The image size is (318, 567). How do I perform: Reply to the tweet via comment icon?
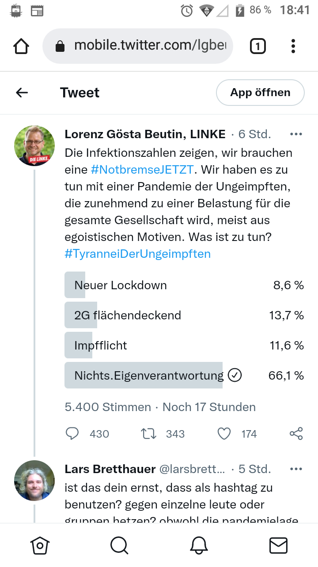(72, 434)
